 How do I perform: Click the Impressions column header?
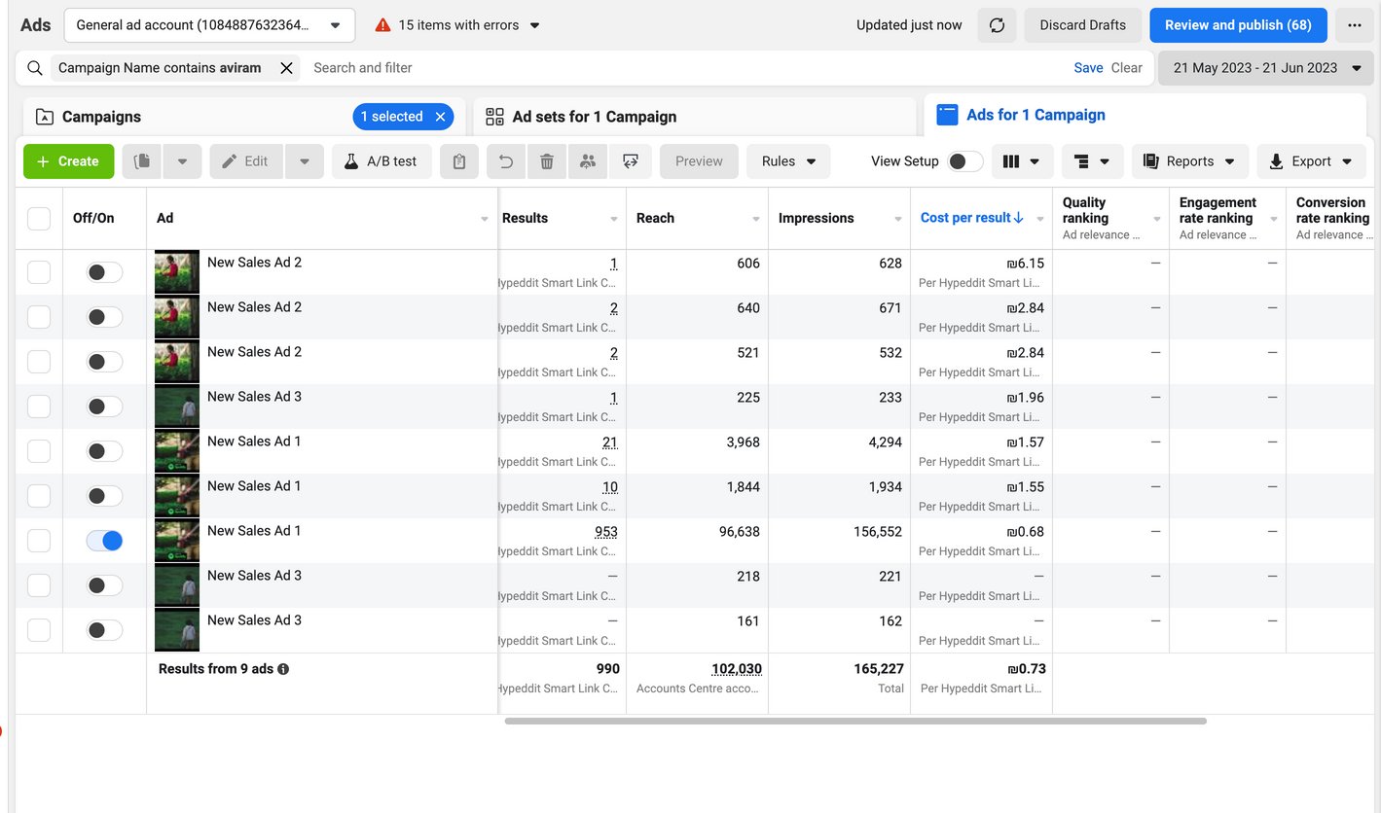point(816,218)
